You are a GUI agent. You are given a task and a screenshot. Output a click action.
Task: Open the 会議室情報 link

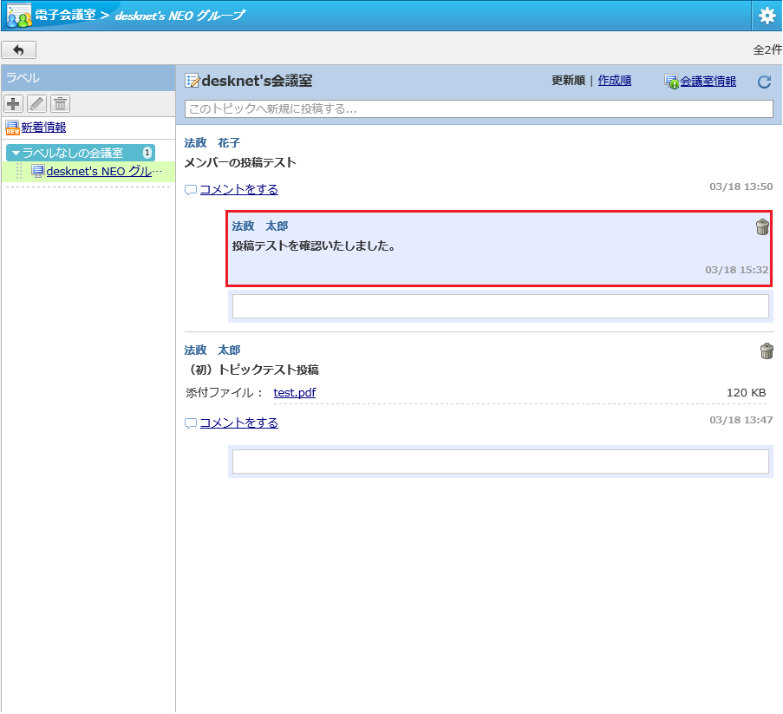708,82
